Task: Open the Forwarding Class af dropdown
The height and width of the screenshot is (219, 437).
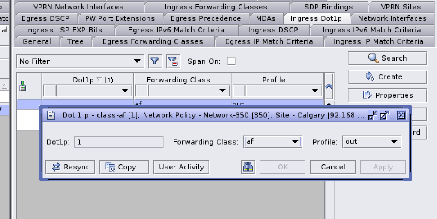Action: pyautogui.click(x=272, y=142)
